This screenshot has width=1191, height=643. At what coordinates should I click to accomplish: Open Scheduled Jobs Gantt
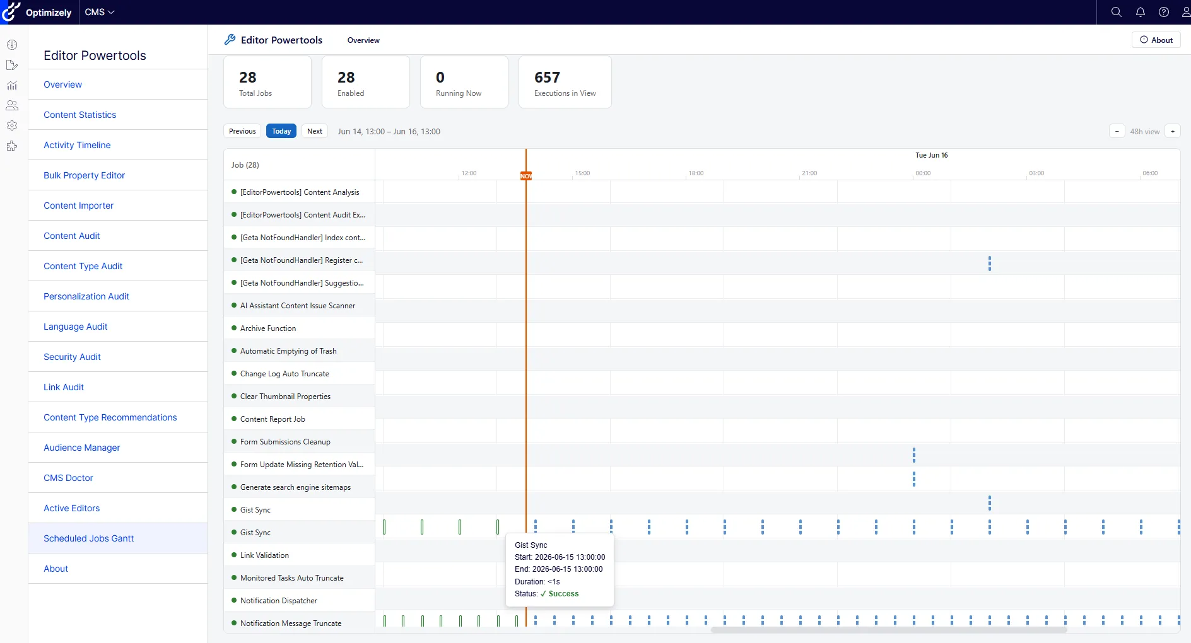tap(118, 538)
